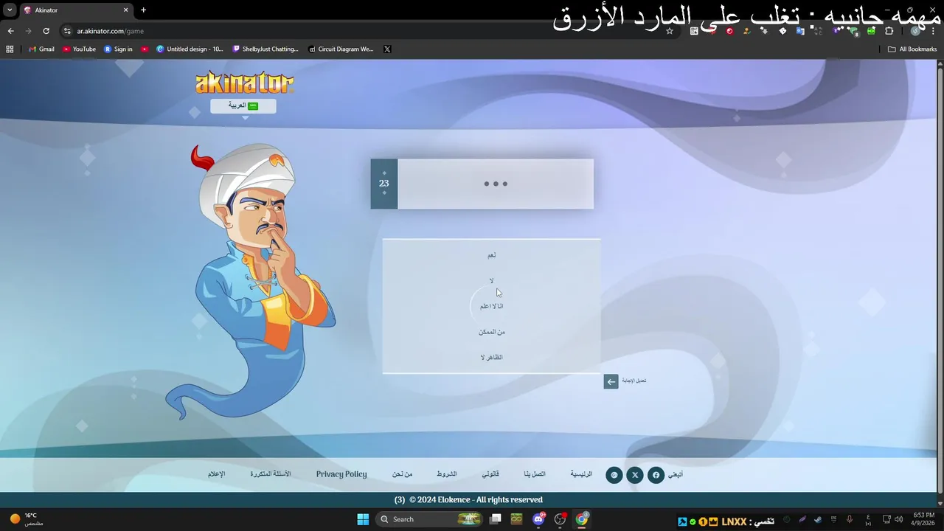
Task: Click the taskbar microphone tray icon
Action: (850, 519)
